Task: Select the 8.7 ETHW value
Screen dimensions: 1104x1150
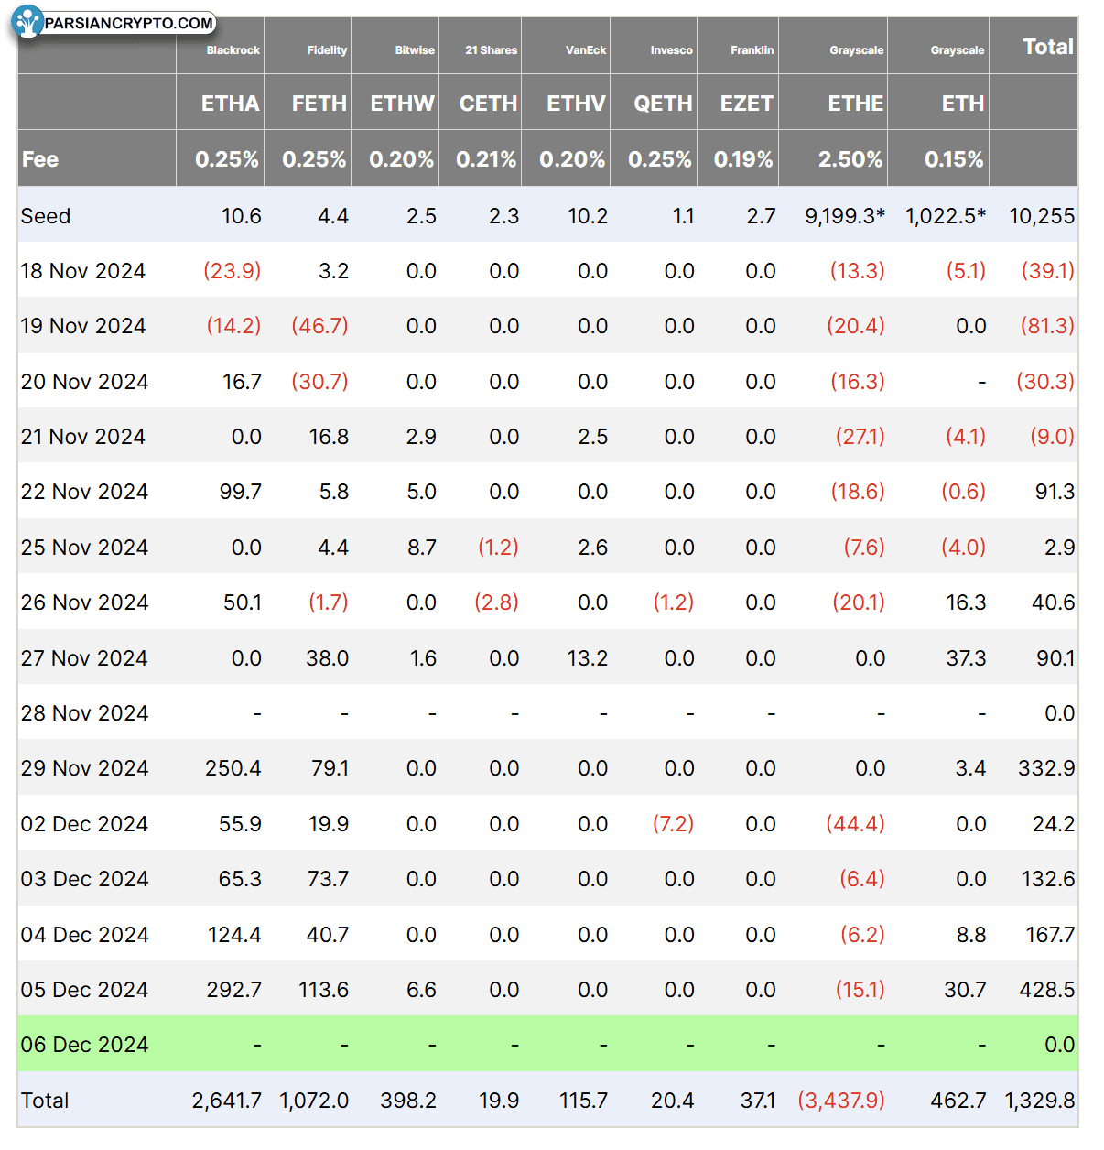Action: click(x=422, y=548)
